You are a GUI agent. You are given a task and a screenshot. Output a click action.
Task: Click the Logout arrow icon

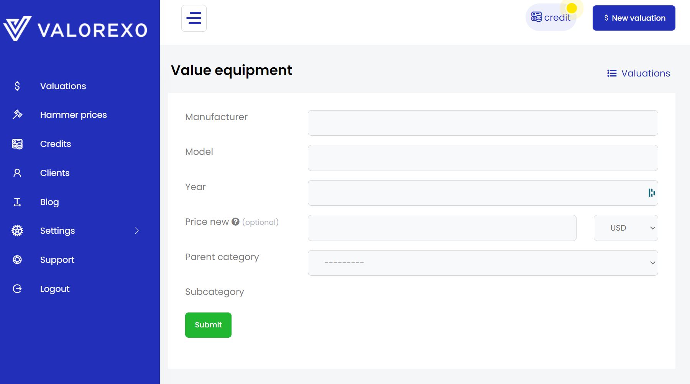pyautogui.click(x=17, y=289)
